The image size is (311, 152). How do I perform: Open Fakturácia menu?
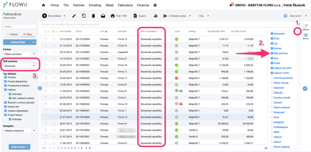(125, 5)
